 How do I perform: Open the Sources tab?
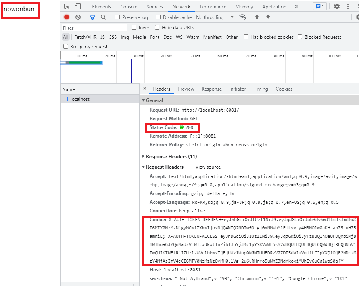(x=155, y=7)
